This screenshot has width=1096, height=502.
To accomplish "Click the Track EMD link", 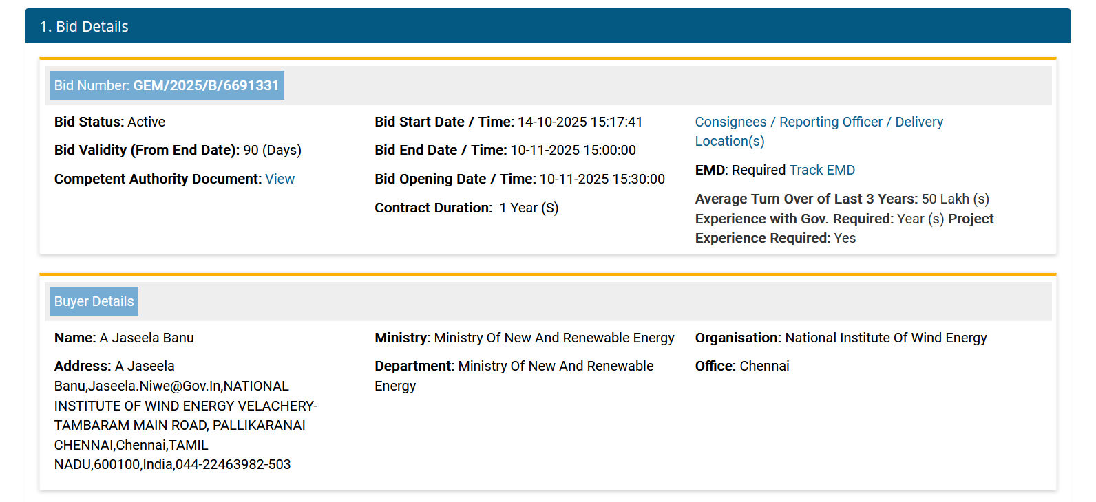I will click(822, 170).
